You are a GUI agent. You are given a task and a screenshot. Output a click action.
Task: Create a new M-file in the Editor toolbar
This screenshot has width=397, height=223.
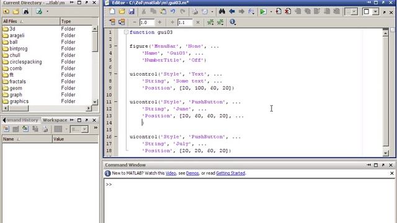pos(112,11)
